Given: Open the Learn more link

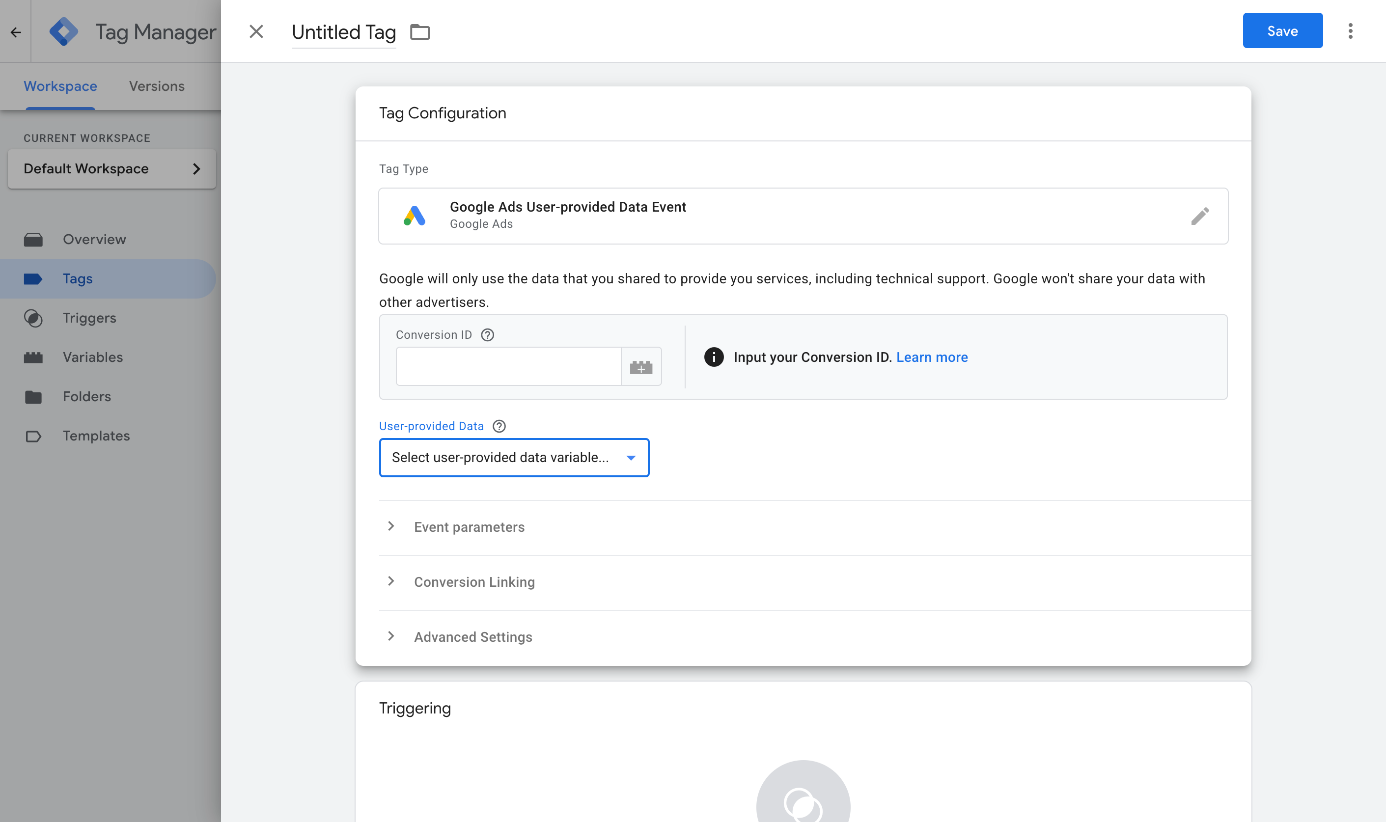Looking at the screenshot, I should coord(932,357).
